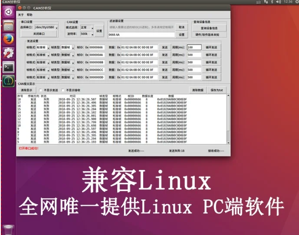The image size is (299, 235).
Task: Click data field in the 000000DD row
Action: tap(139, 77)
